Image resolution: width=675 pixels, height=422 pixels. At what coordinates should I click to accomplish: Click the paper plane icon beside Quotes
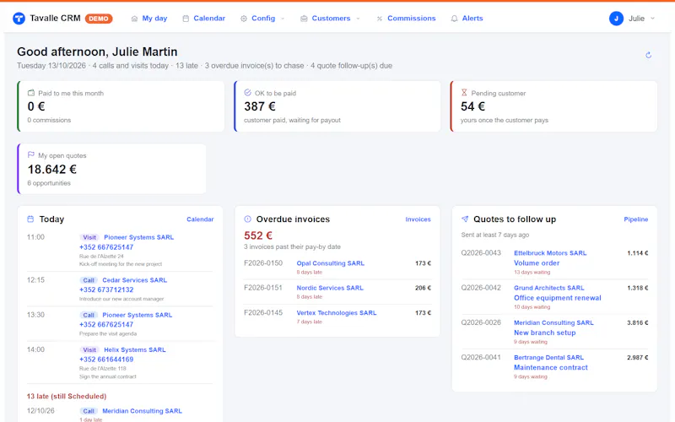[x=465, y=219]
